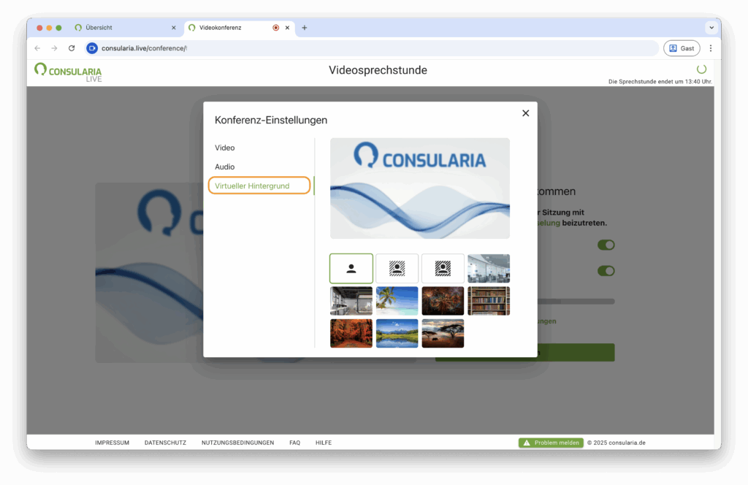Go back in browser history
The image size is (748, 485).
click(x=38, y=48)
